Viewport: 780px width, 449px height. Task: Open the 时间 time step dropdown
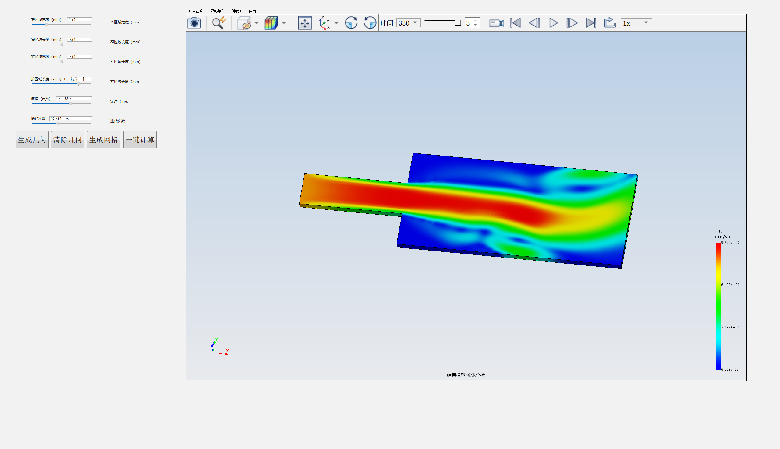[x=408, y=23]
